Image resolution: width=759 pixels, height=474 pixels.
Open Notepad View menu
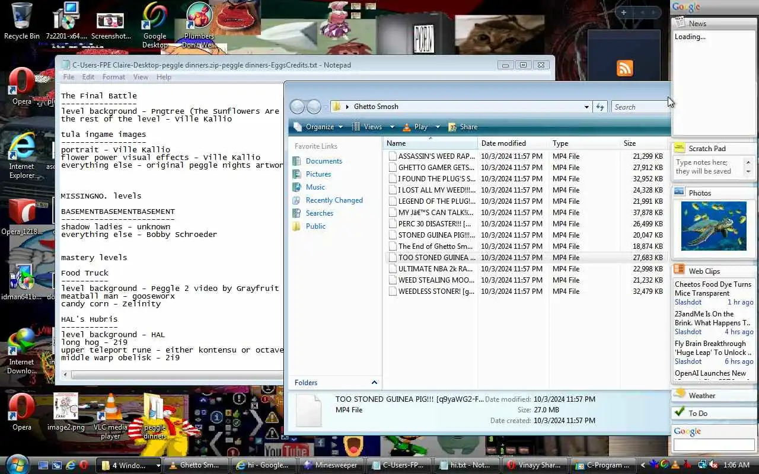coord(141,77)
